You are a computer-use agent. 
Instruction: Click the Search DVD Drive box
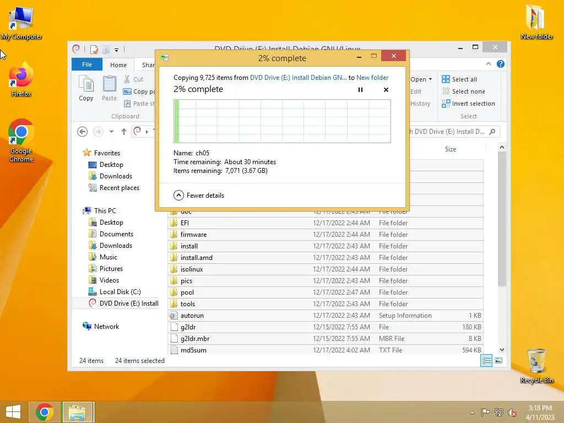(454, 132)
